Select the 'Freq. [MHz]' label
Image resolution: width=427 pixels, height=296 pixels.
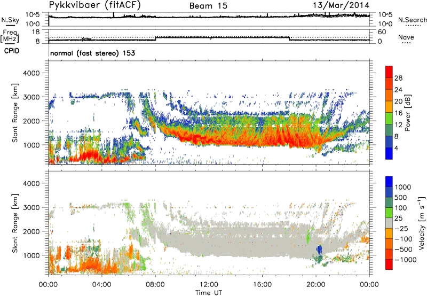pyautogui.click(x=10, y=36)
